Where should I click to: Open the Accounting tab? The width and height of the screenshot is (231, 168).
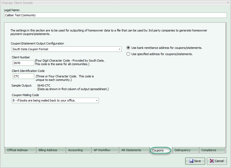pyautogui.click(x=78, y=150)
